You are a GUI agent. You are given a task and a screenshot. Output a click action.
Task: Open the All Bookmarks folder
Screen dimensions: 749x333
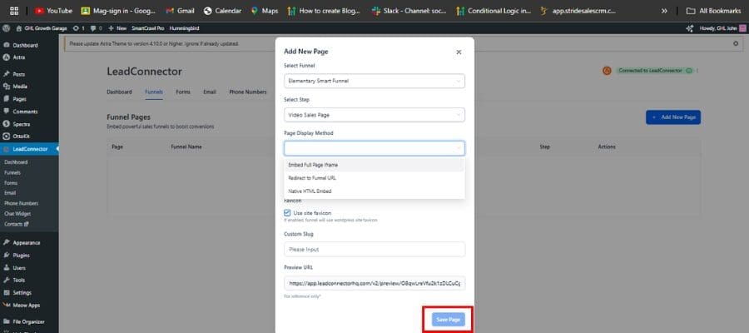coord(714,11)
